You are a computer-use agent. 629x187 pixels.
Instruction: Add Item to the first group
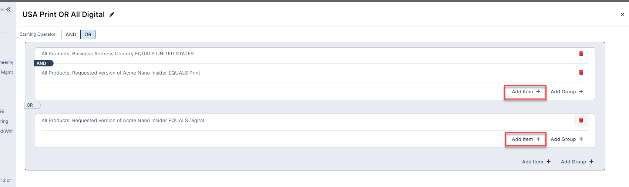[x=526, y=92]
